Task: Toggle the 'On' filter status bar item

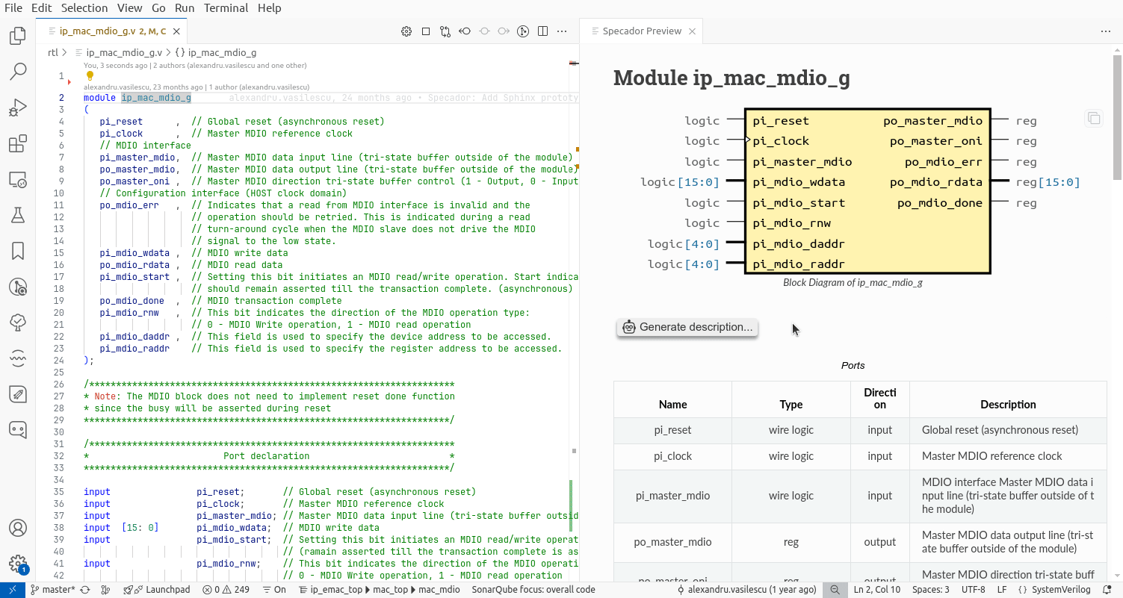Action: pyautogui.click(x=274, y=589)
